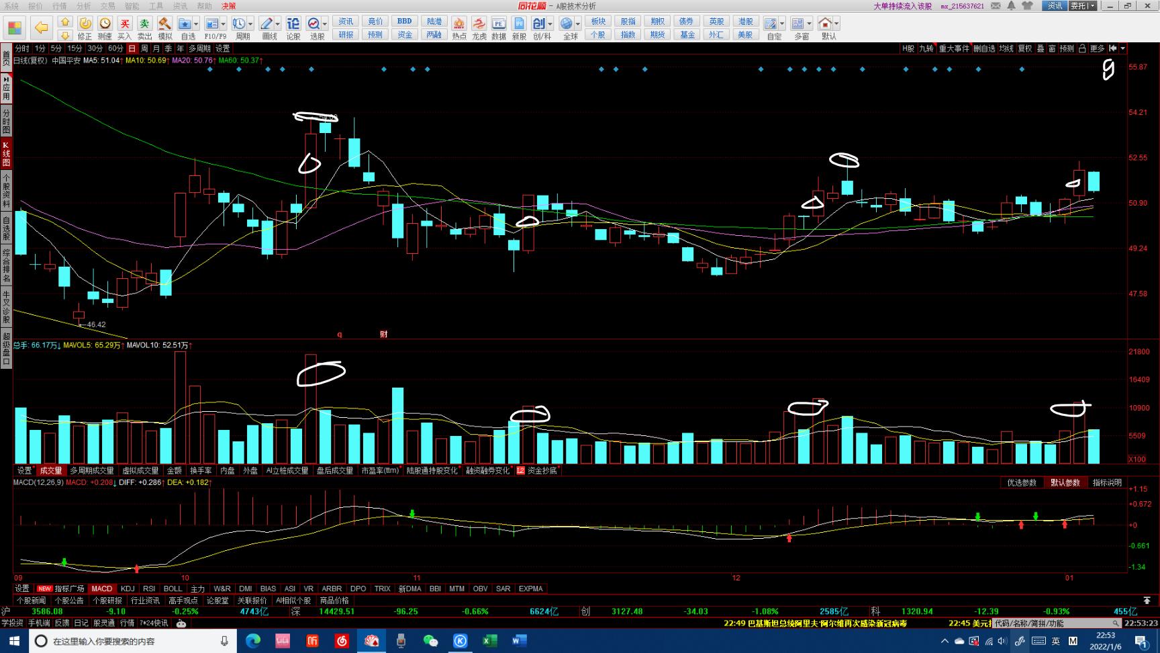Expand the 自选 watchlist dropdown arrow
Screen dimensions: 1160x653
pos(195,24)
